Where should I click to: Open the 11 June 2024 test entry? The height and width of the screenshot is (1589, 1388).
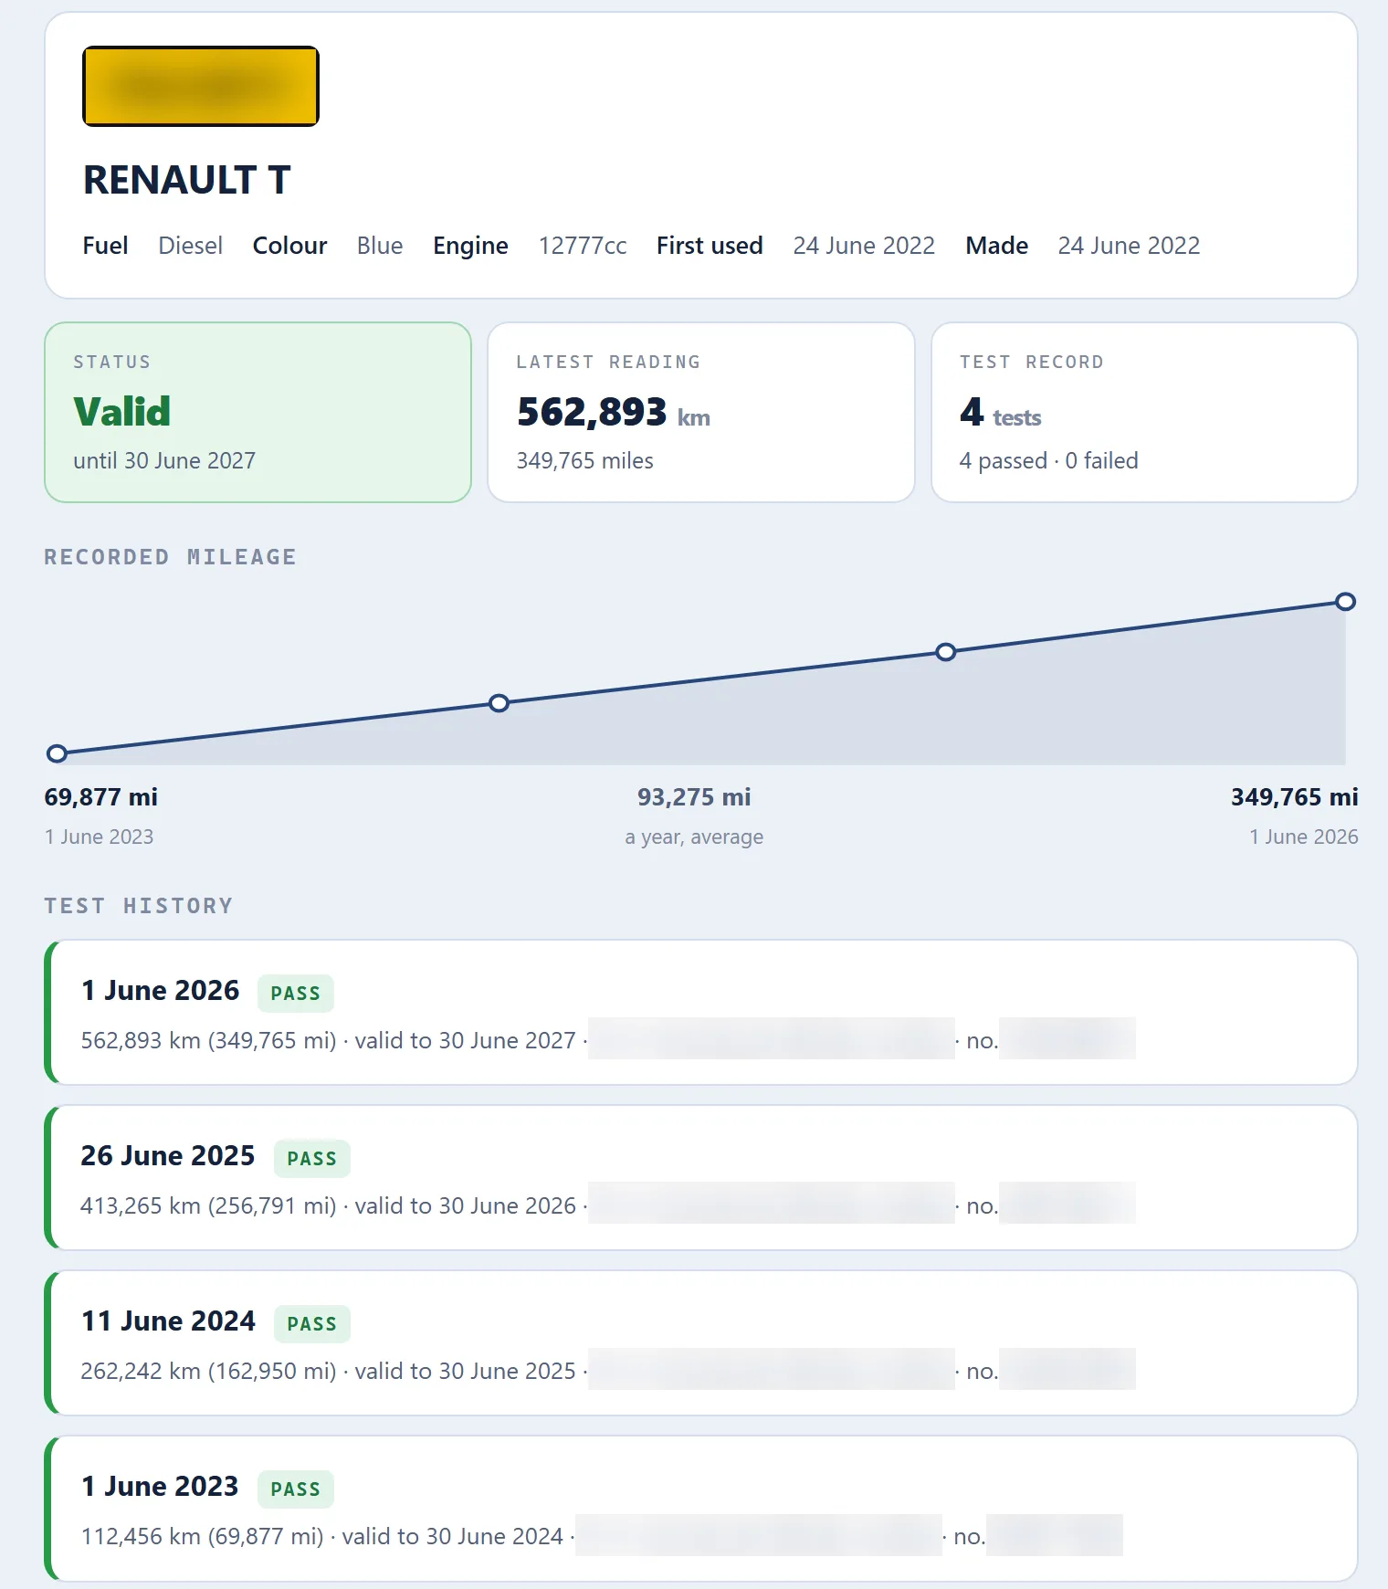pyautogui.click(x=701, y=1342)
